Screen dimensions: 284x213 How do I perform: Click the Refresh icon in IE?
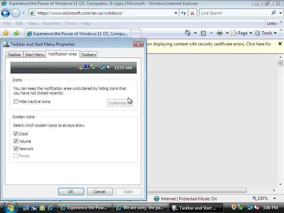coord(184,13)
